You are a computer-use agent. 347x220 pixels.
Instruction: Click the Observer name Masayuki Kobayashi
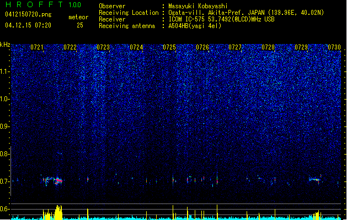coord(198,6)
